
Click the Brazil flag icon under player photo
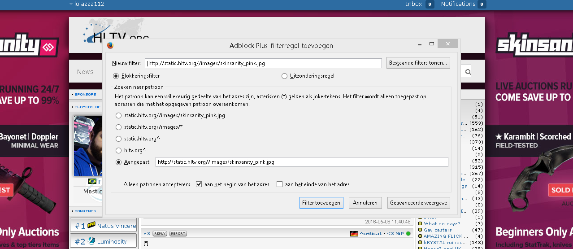[x=92, y=182]
